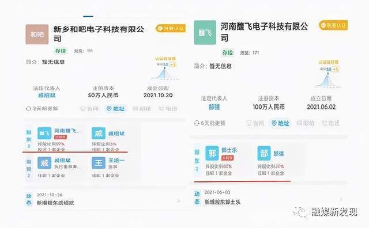
Task: Select 官网 tab in the left card
Action: point(89,109)
